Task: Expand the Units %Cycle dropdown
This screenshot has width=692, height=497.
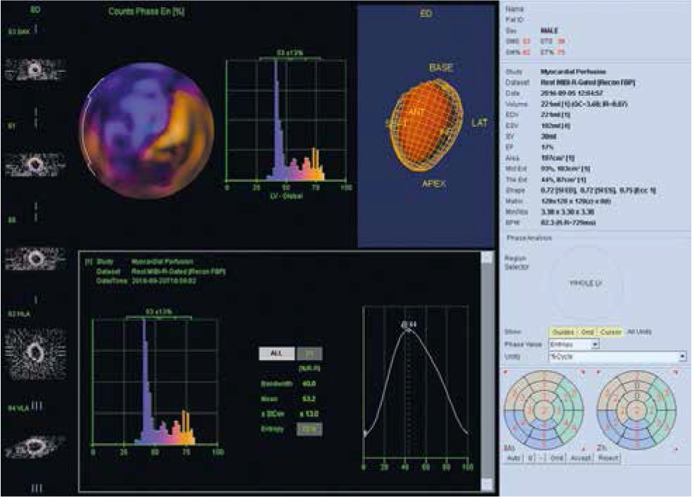Action: (x=681, y=357)
